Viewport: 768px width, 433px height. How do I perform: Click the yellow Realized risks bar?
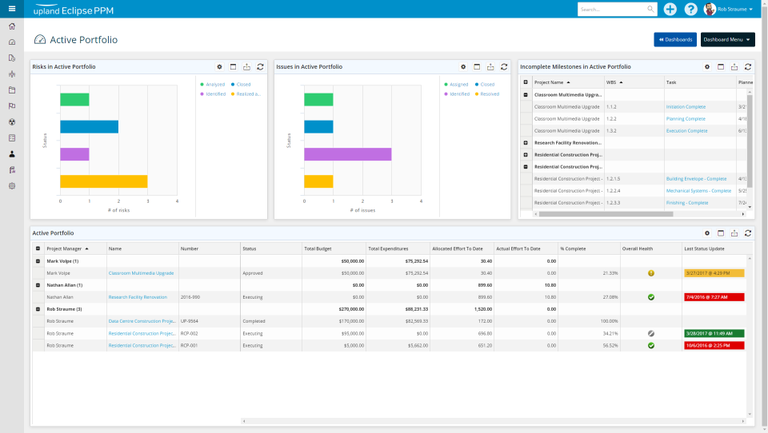(x=103, y=181)
